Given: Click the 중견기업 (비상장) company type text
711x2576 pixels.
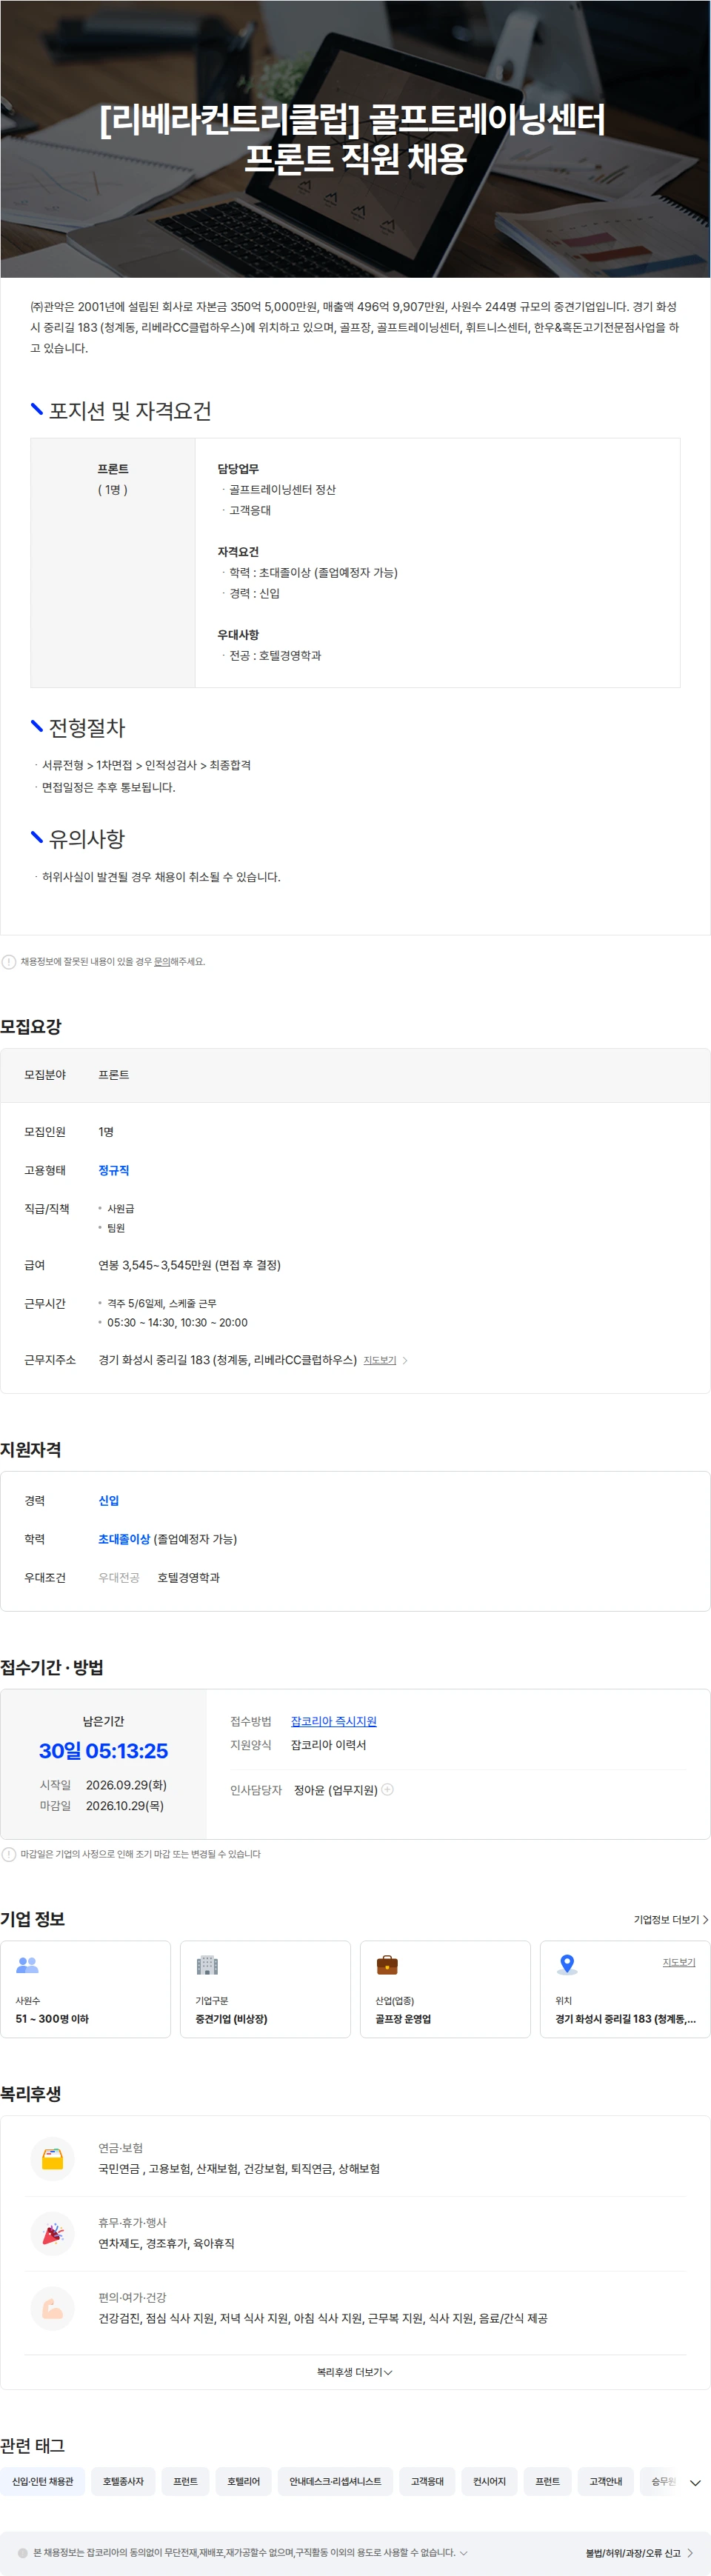Looking at the screenshot, I should [231, 2018].
